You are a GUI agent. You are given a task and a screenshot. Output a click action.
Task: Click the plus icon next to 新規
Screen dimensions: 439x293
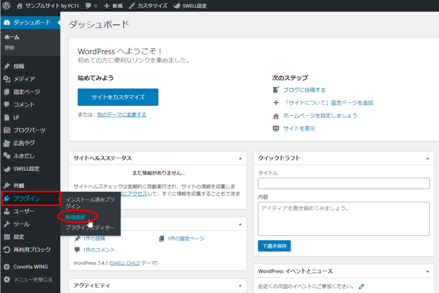tap(106, 6)
